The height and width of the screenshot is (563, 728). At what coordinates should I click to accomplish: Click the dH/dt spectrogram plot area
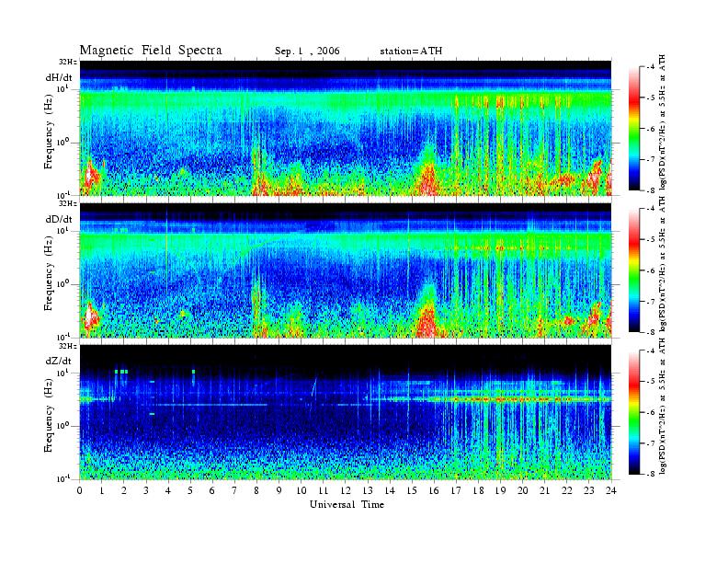(346, 128)
